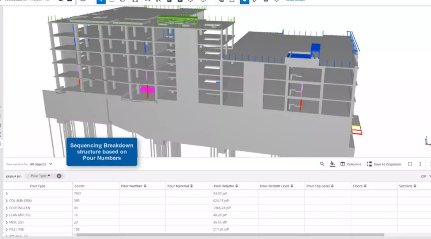Sort by Pour Volume column

pyautogui.click(x=226, y=186)
